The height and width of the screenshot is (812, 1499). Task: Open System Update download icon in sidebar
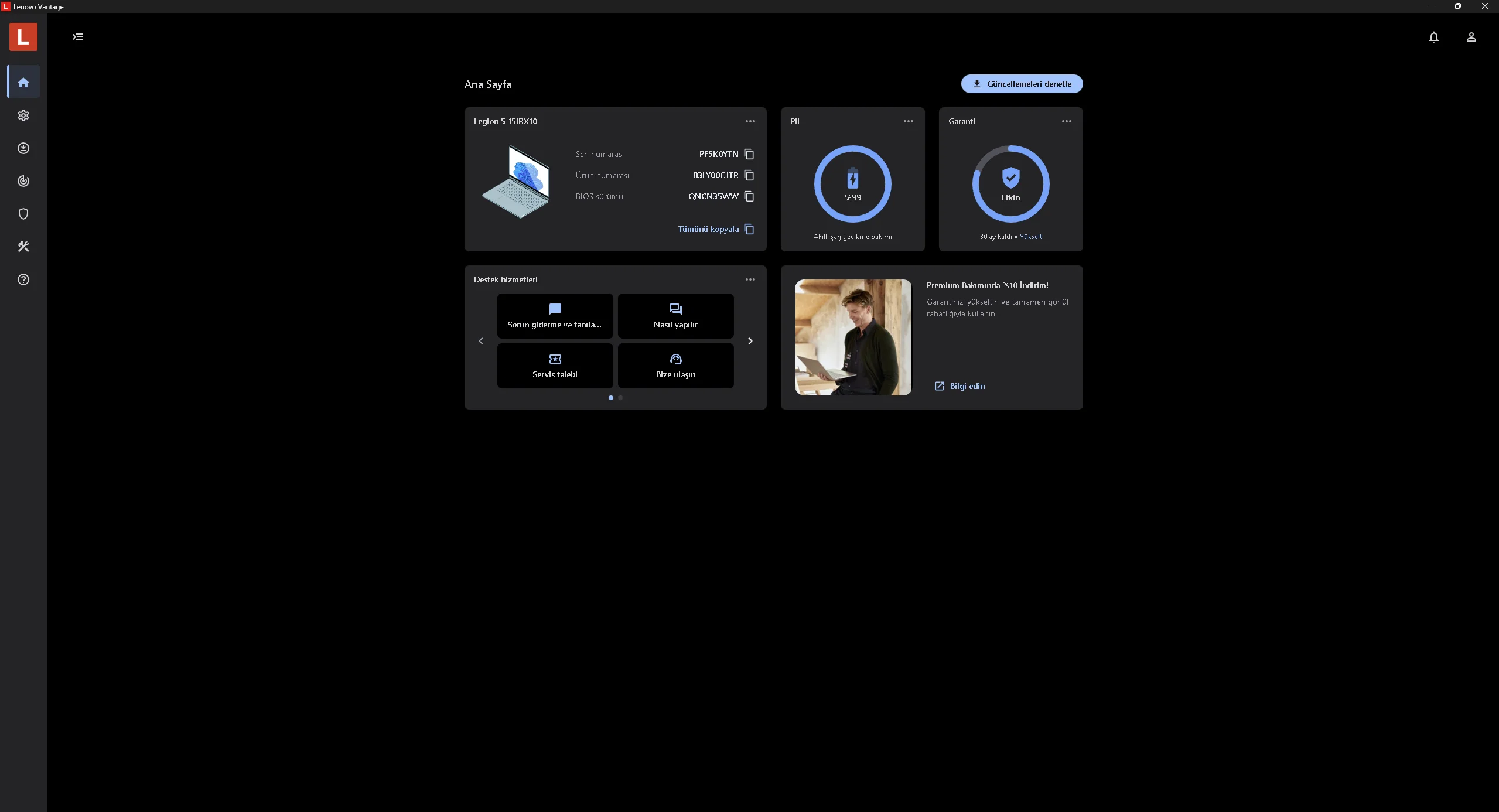point(23,148)
